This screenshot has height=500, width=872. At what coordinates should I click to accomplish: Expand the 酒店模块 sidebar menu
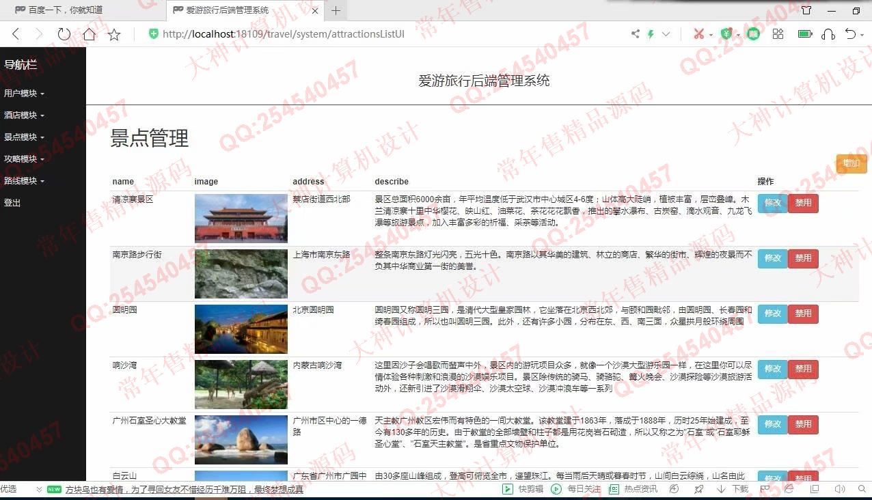click(x=24, y=115)
